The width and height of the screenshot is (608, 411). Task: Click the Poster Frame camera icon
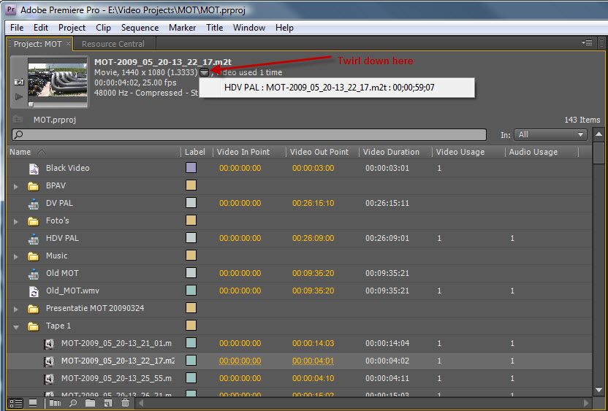coord(19,82)
